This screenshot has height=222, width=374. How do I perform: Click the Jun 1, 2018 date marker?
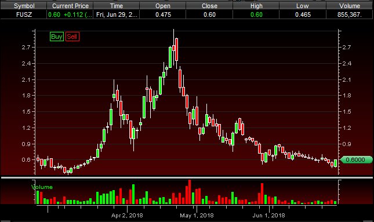269,215
